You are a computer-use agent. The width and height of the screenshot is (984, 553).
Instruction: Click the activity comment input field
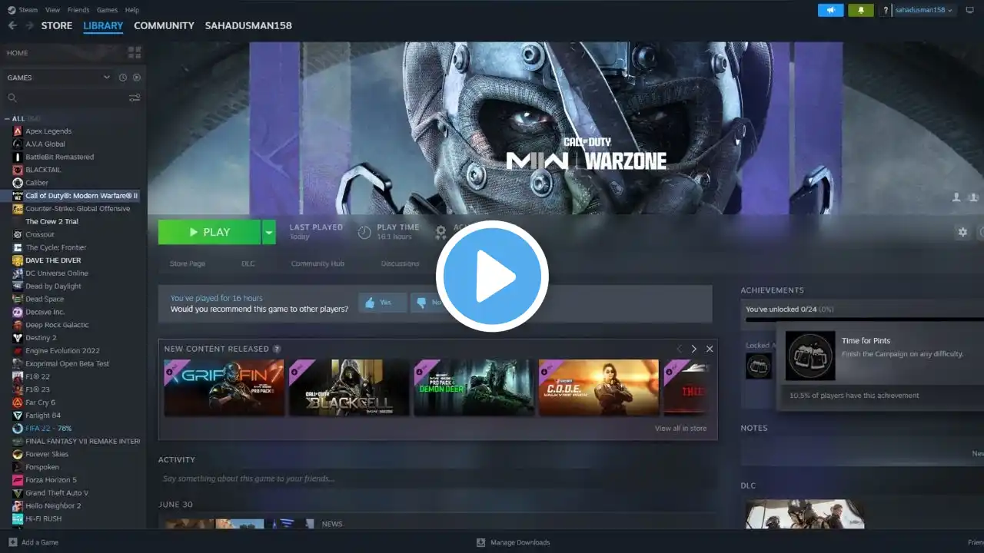(437, 478)
